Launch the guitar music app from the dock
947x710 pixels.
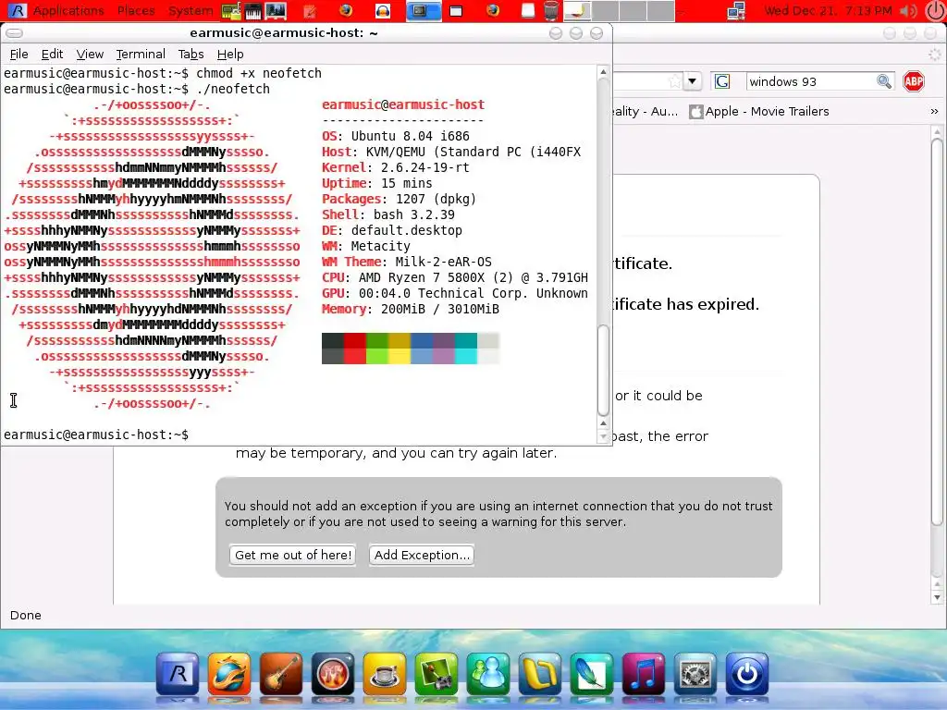point(281,674)
